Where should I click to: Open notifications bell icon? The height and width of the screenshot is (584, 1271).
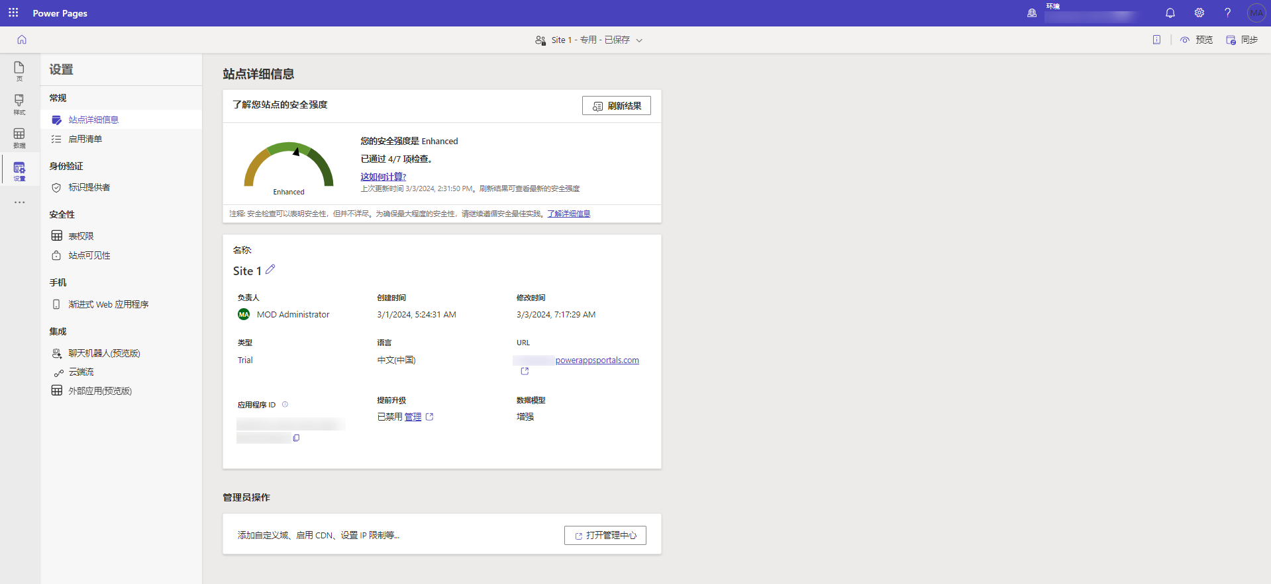pos(1170,13)
